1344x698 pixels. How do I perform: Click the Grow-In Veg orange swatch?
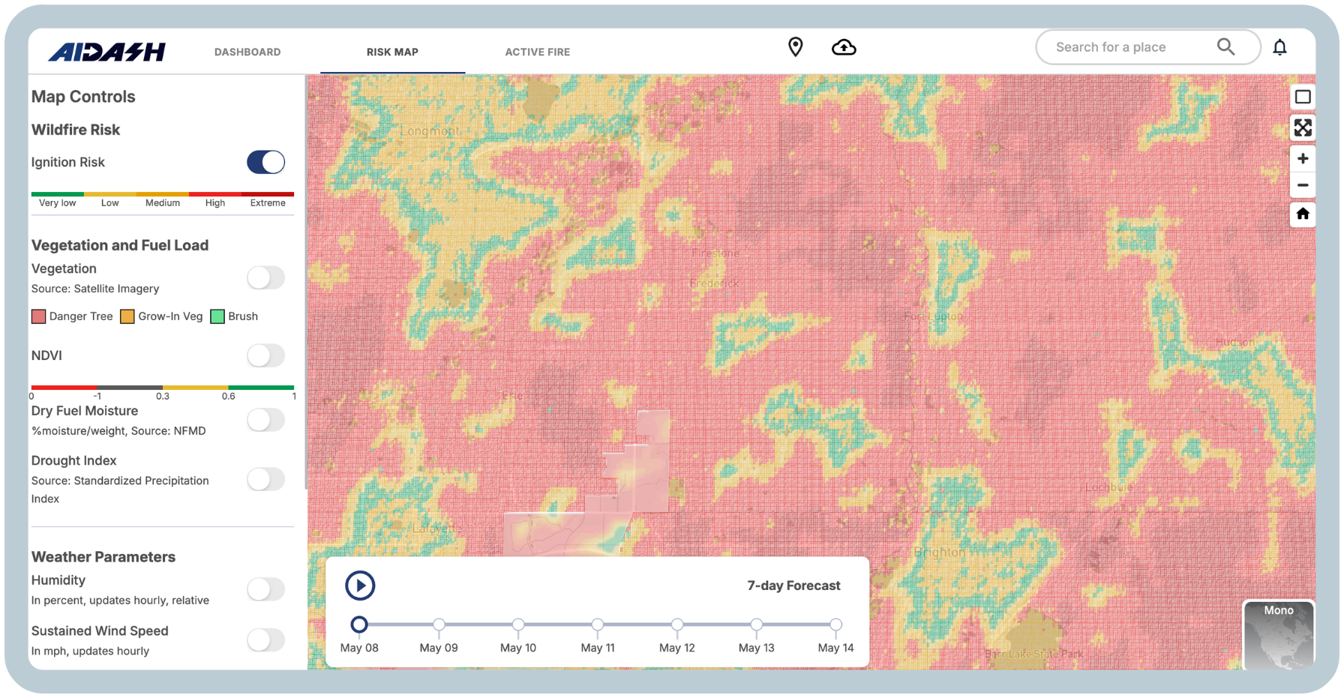(x=127, y=316)
